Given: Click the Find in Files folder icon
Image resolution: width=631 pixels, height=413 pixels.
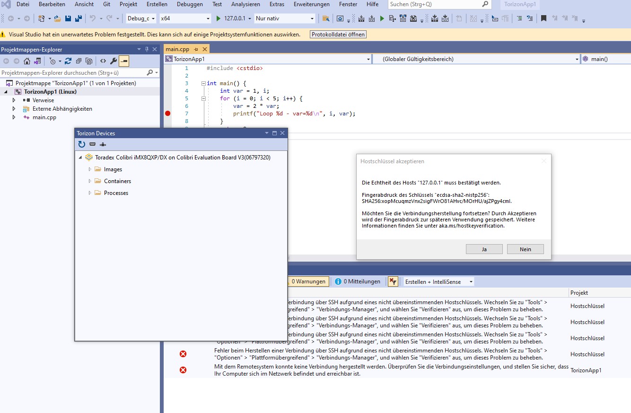Looking at the screenshot, I should 325,18.
